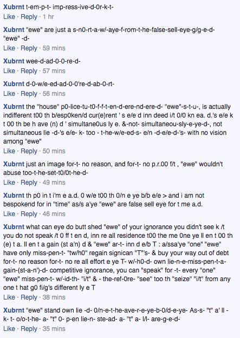Reply to the comment posted 46 mins ago
Viewport: 240px width, 338px height.
click(x=29, y=214)
